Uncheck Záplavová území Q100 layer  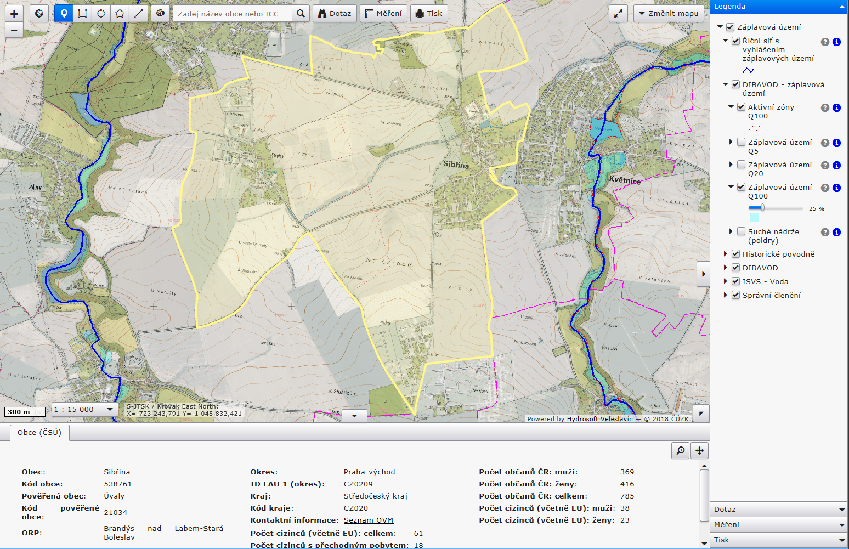point(741,187)
